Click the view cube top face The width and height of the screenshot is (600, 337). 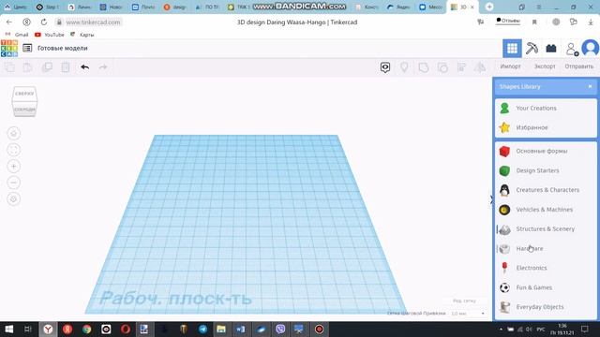click(x=25, y=94)
